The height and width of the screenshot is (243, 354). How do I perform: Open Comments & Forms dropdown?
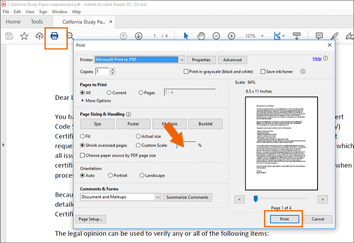[158, 197]
